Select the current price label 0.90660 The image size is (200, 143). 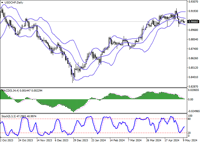tap(193, 21)
